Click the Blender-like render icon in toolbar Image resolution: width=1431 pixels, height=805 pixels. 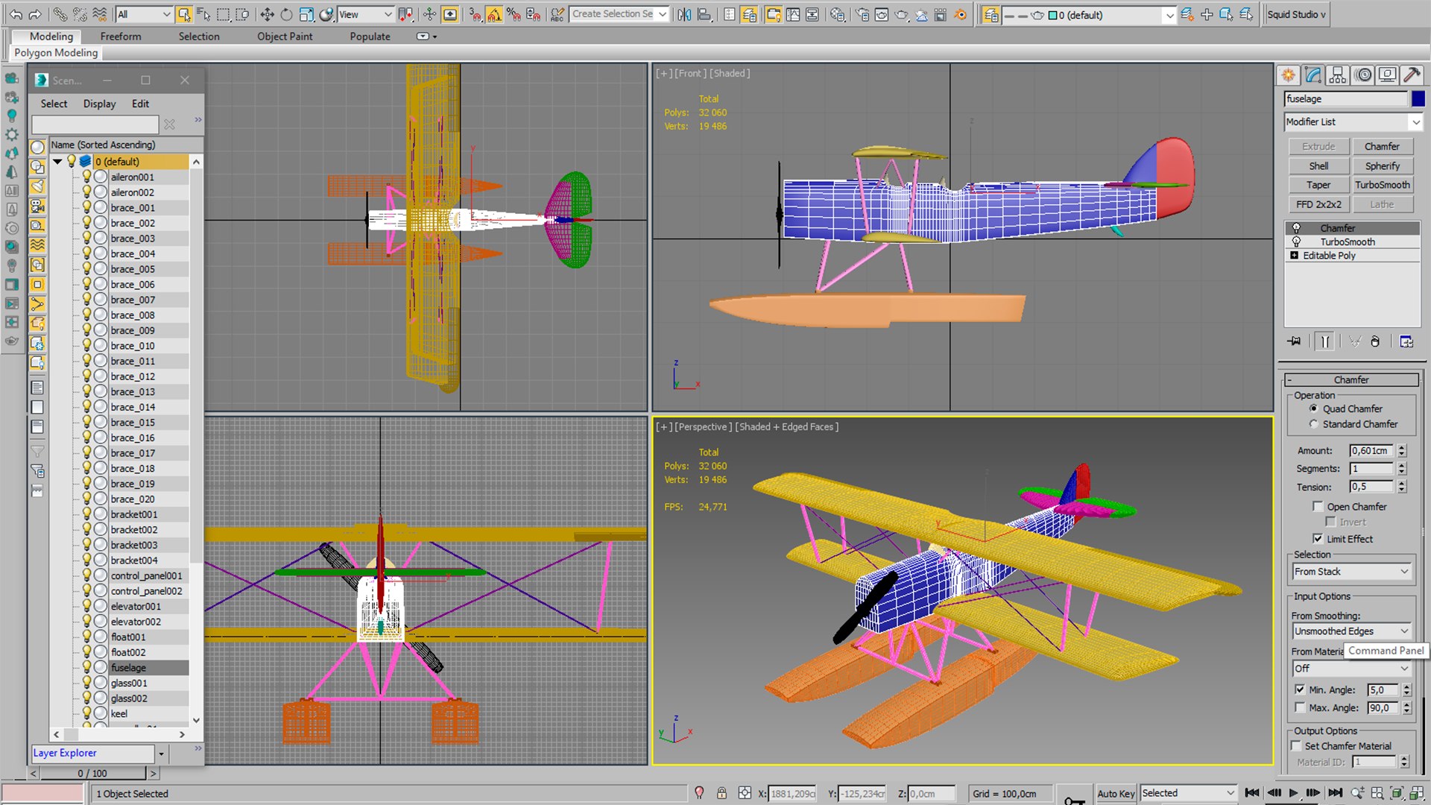961,14
